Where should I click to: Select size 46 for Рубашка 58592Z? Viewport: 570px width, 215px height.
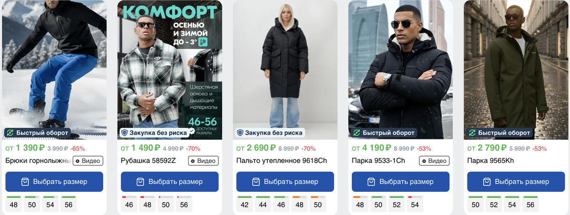click(129, 205)
